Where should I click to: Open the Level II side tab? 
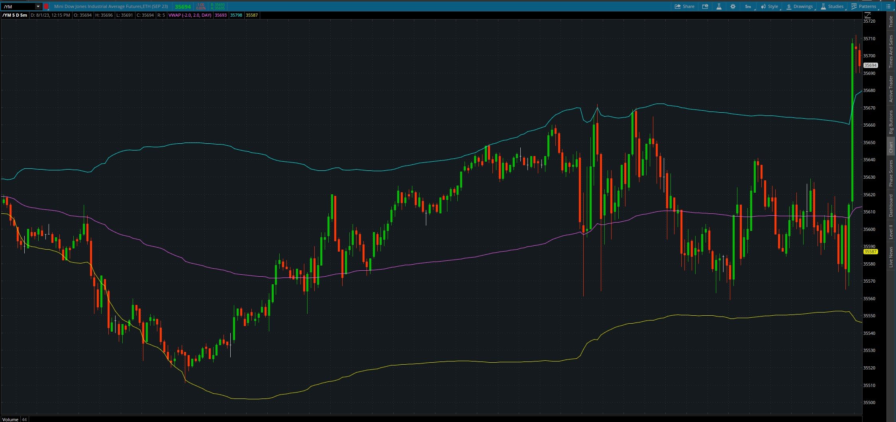(x=891, y=232)
